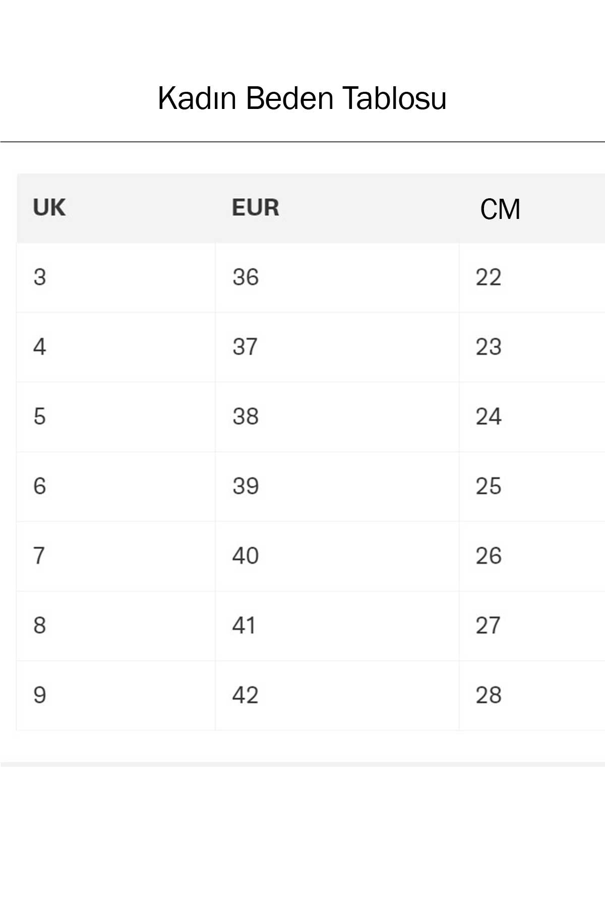Select the 22 cm cell
Screen dimensions: 605x908
click(x=489, y=277)
